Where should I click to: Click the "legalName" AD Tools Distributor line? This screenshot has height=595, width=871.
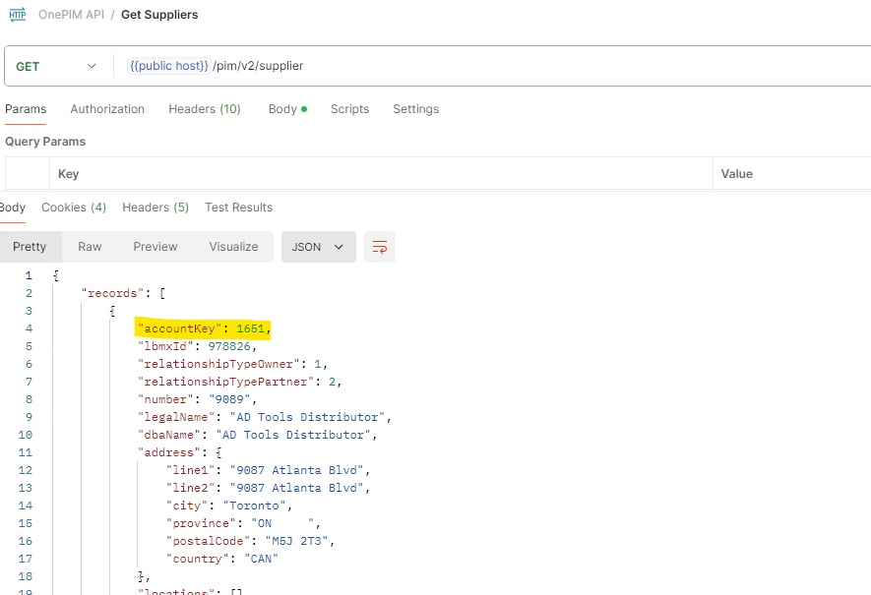click(265, 417)
